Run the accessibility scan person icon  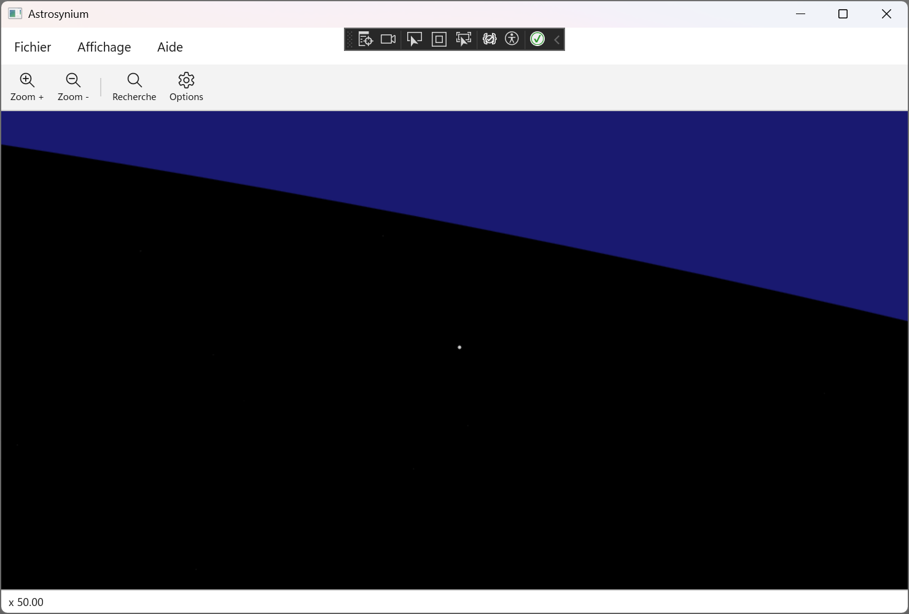coord(512,39)
